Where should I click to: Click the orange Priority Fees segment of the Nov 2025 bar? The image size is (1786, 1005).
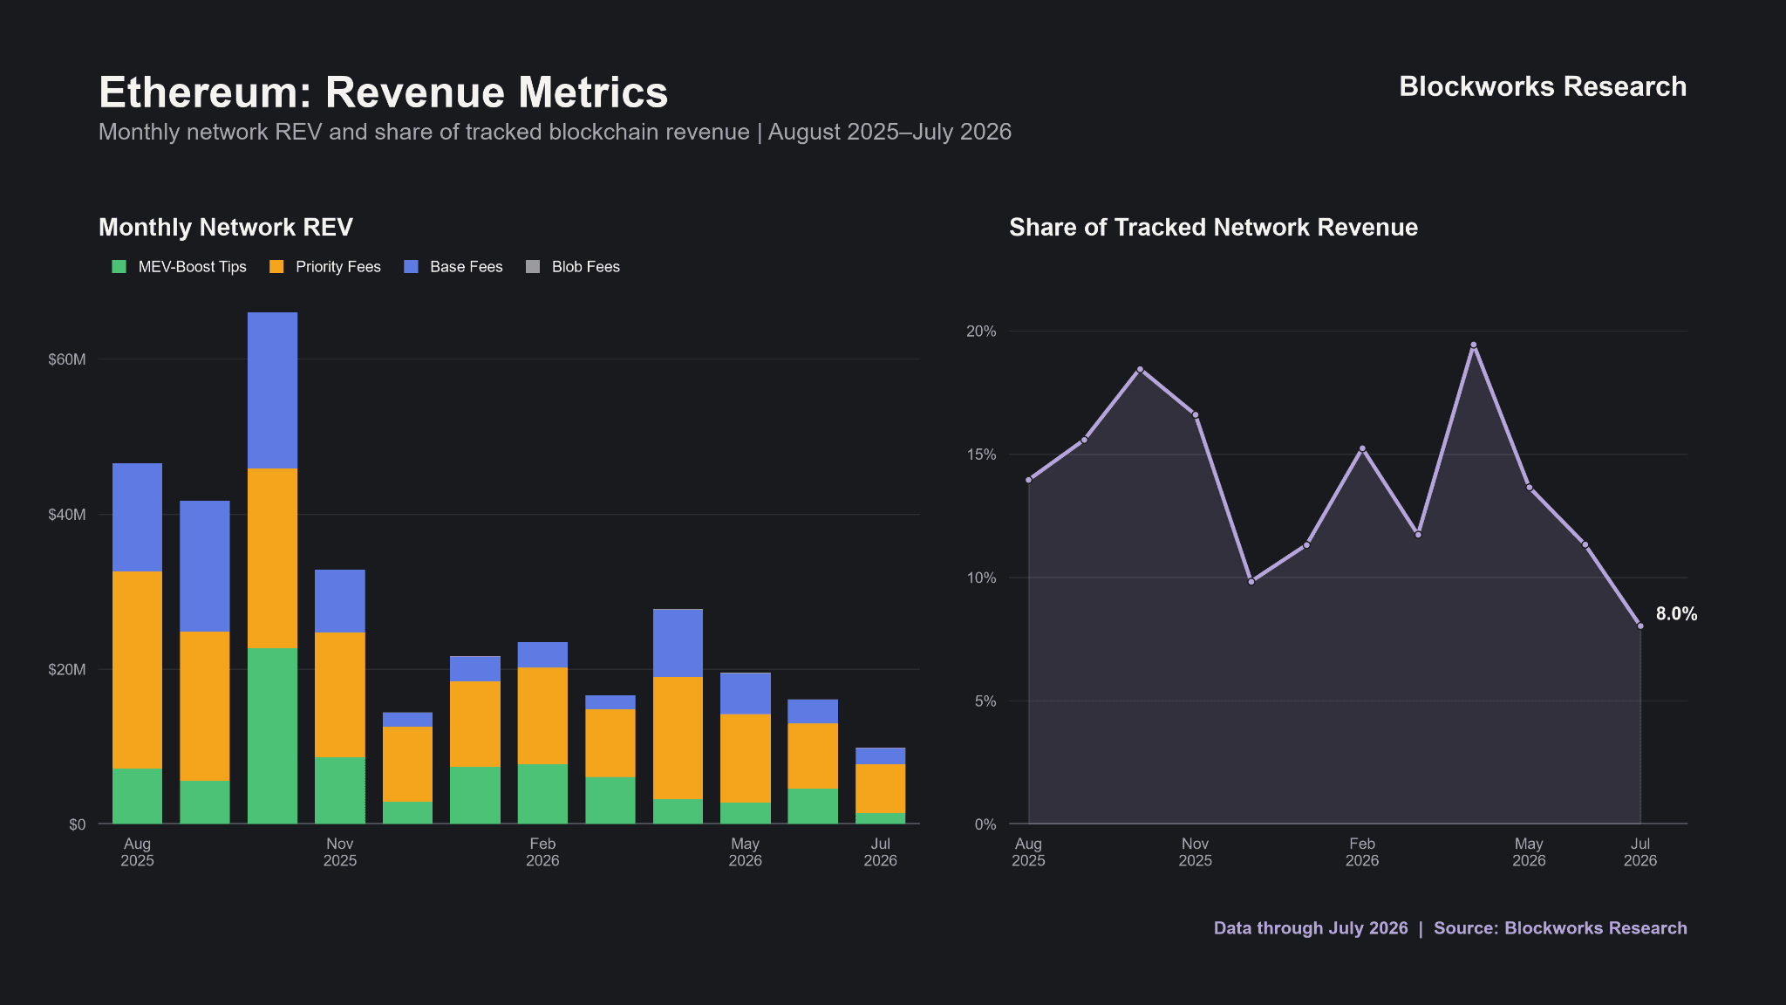pyautogui.click(x=340, y=694)
